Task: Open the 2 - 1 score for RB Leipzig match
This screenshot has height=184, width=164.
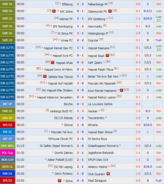Action: [x=80, y=167]
